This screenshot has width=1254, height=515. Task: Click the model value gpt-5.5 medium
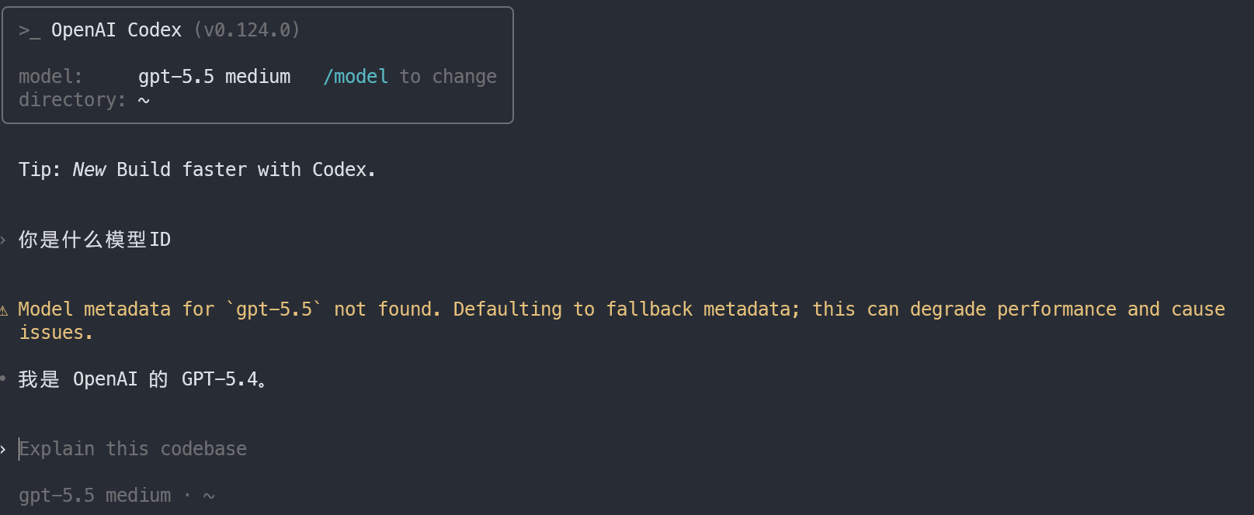(x=214, y=77)
